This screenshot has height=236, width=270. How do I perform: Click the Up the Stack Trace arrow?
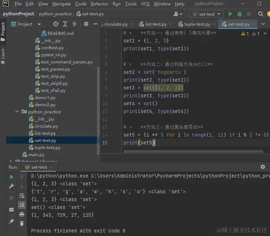[22, 177]
